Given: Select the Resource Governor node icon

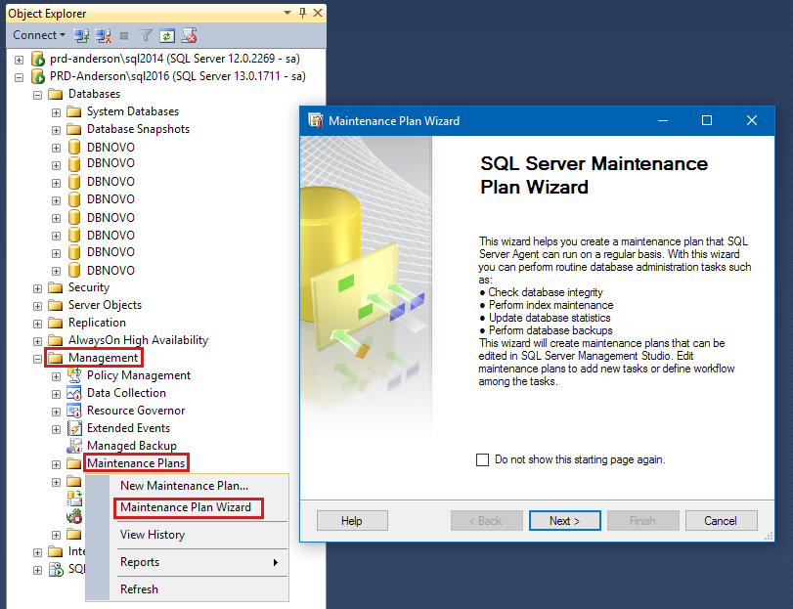Looking at the screenshot, I should tap(74, 411).
